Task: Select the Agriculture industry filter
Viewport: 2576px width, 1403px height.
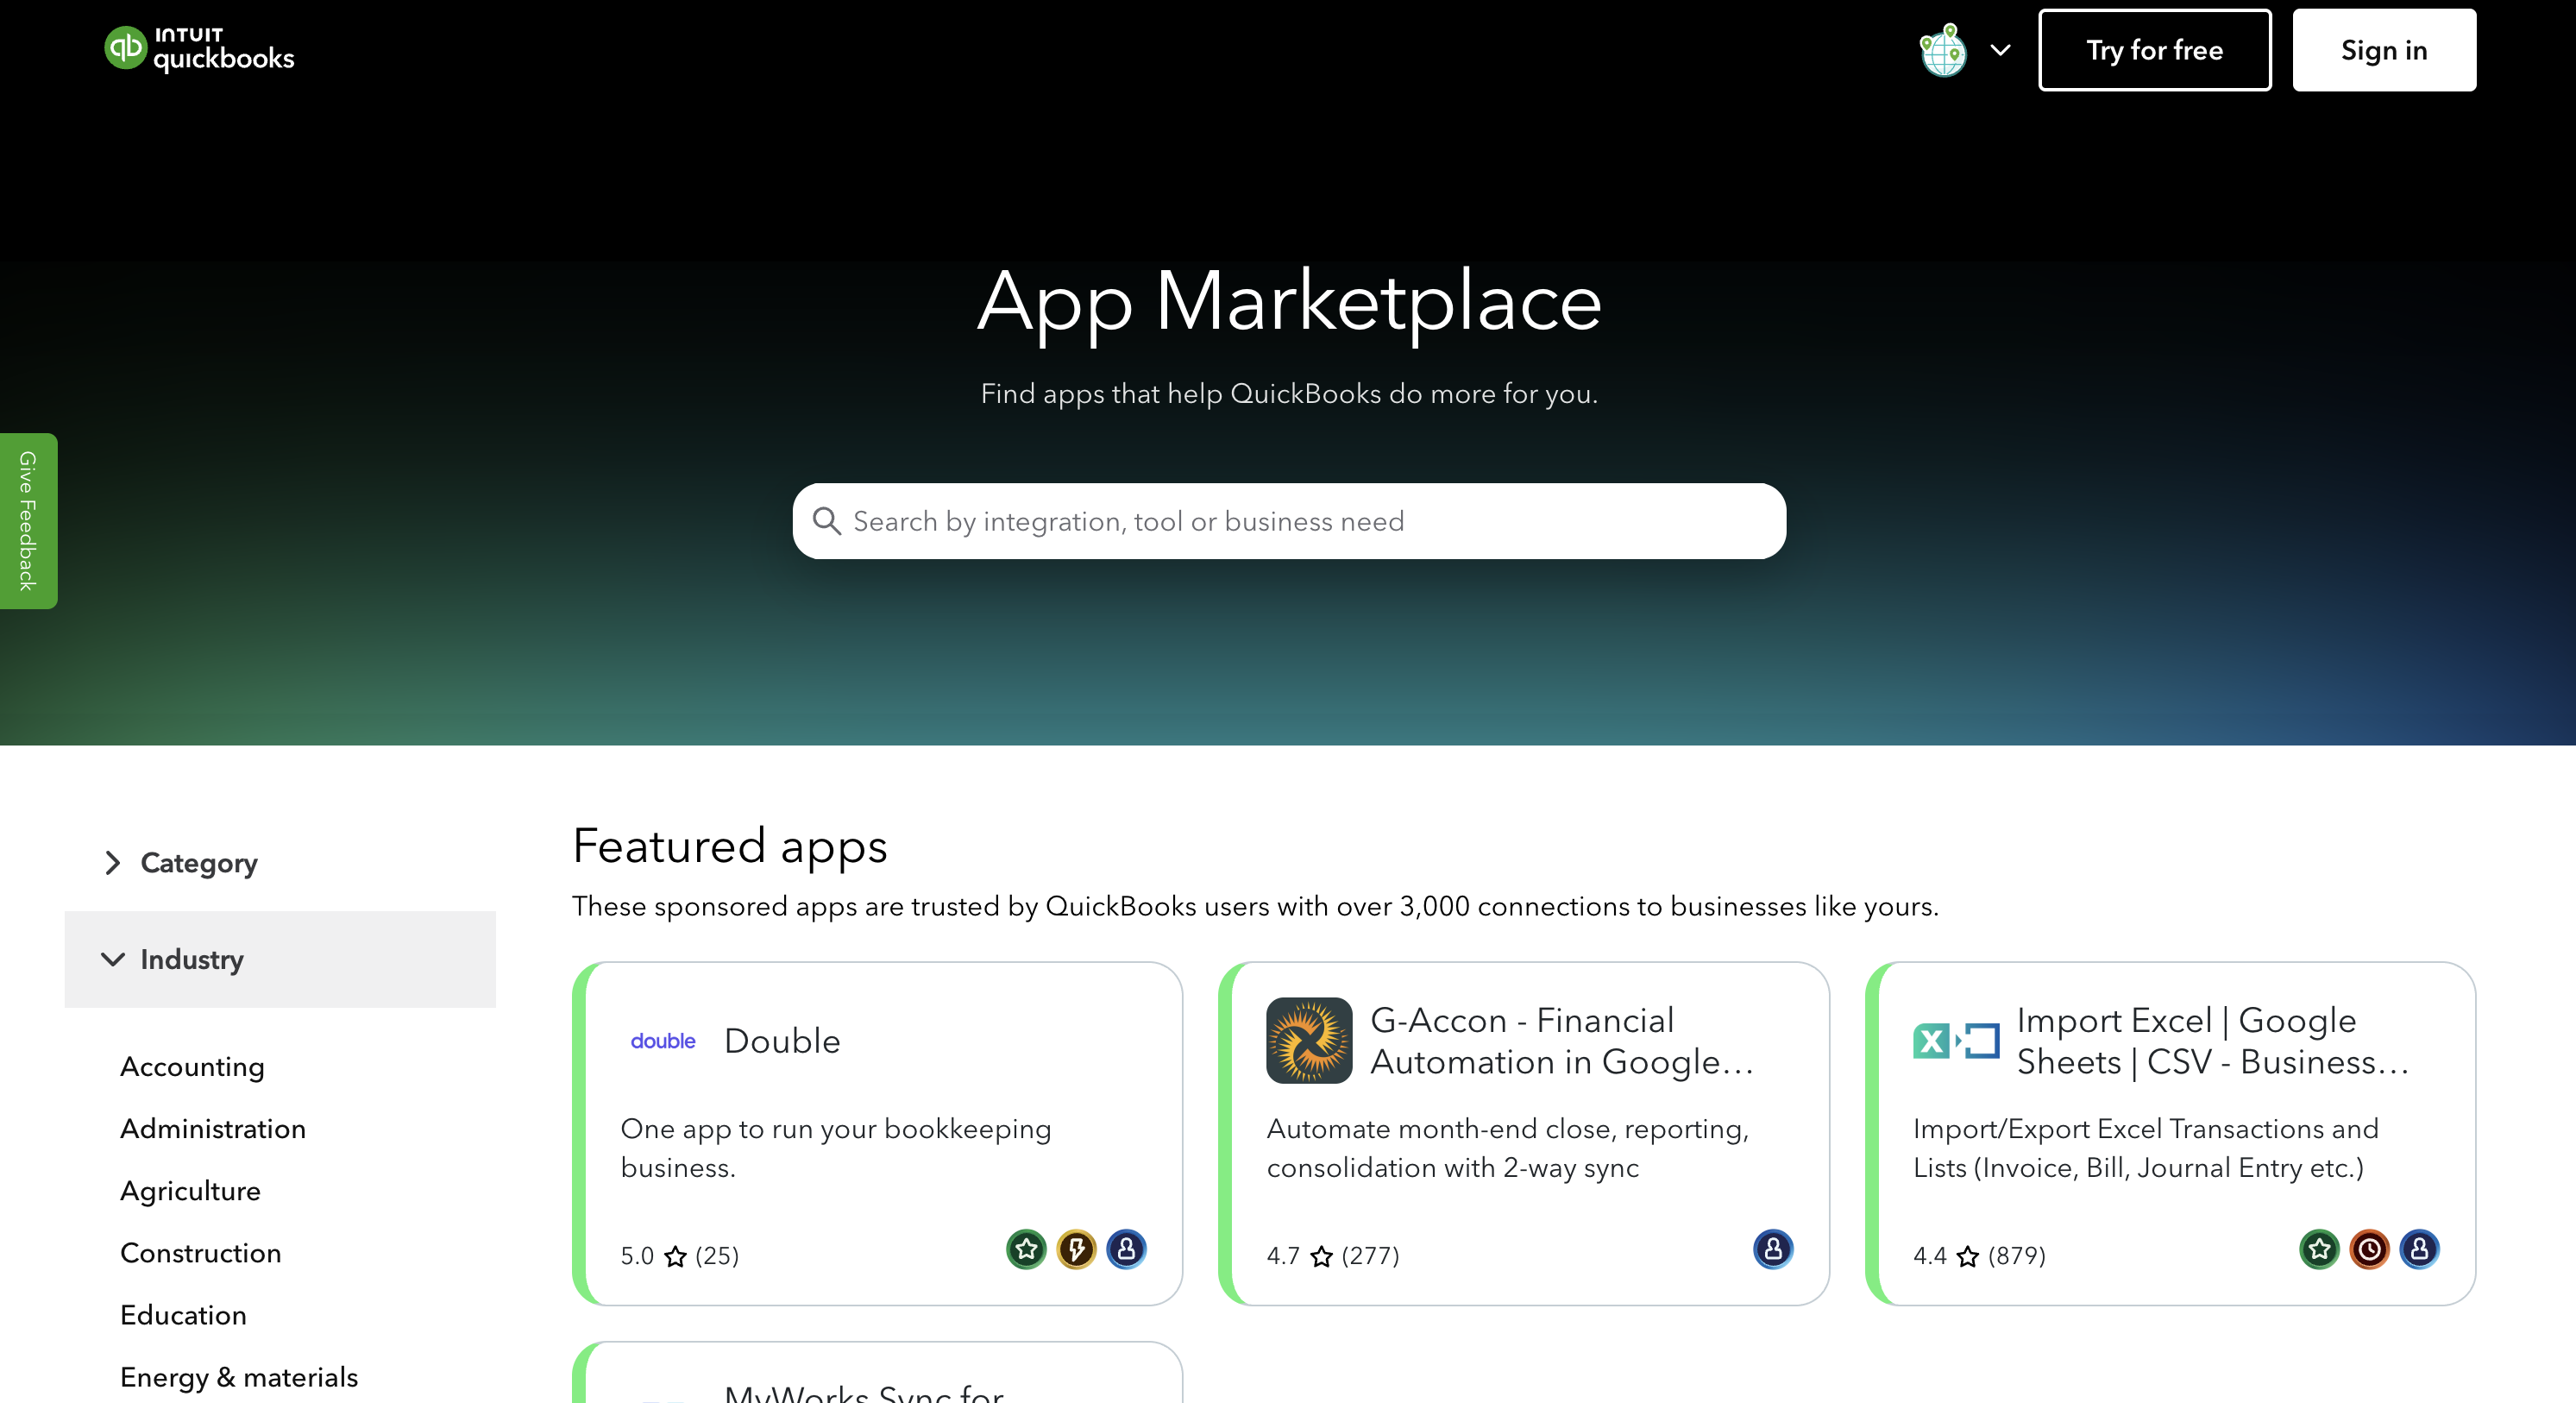Action: (x=190, y=1191)
